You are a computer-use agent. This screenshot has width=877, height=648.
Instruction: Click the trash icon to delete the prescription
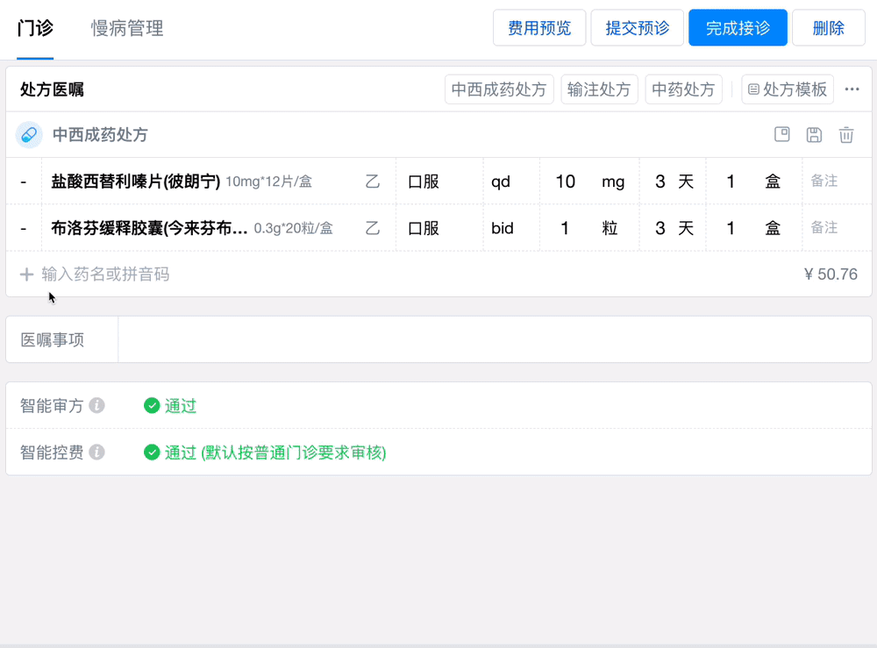click(846, 134)
